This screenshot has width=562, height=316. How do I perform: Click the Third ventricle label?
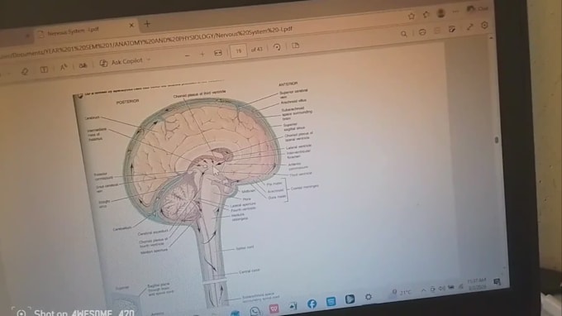pyautogui.click(x=301, y=174)
